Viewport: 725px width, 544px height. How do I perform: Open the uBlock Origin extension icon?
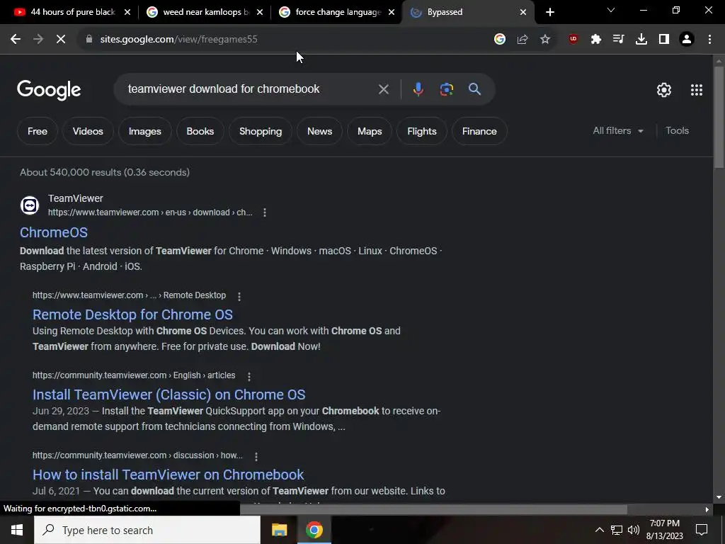[x=573, y=40]
